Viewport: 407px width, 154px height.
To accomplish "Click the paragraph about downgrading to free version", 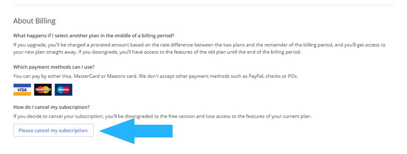I will tap(162, 116).
